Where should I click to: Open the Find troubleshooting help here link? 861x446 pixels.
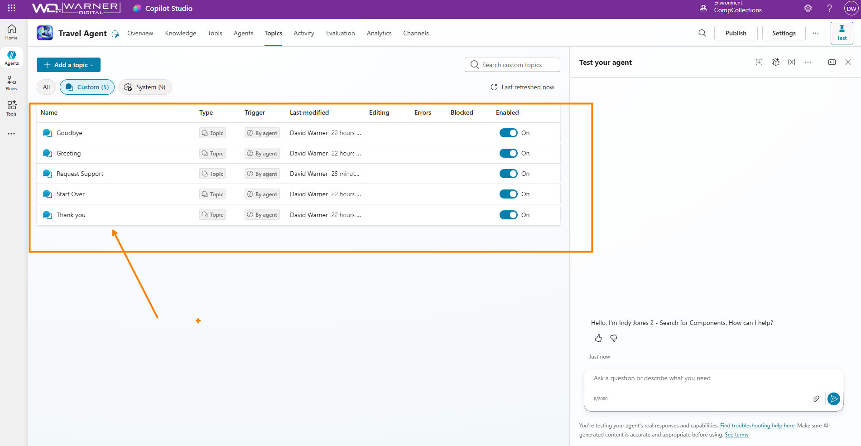(757, 426)
